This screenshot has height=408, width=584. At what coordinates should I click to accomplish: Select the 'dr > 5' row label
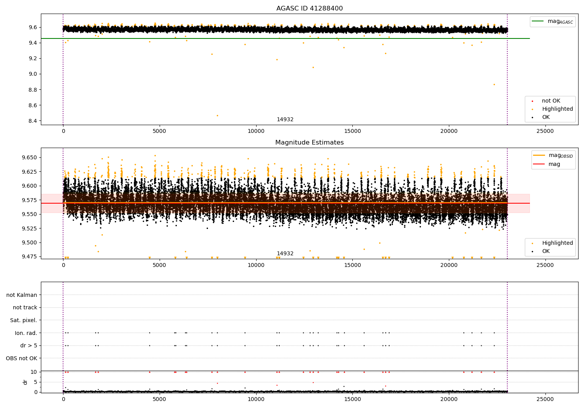29,345
